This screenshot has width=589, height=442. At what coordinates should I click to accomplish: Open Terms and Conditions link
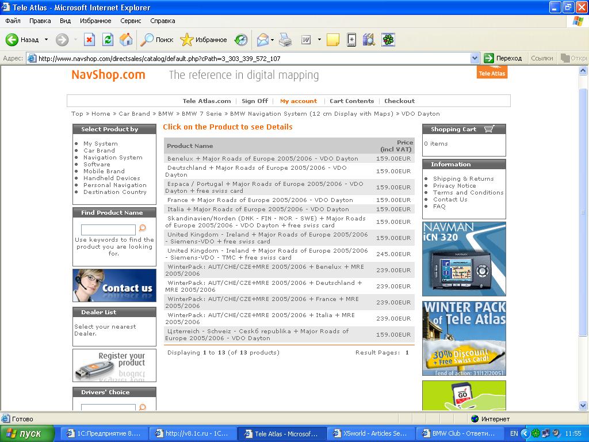[x=468, y=192]
